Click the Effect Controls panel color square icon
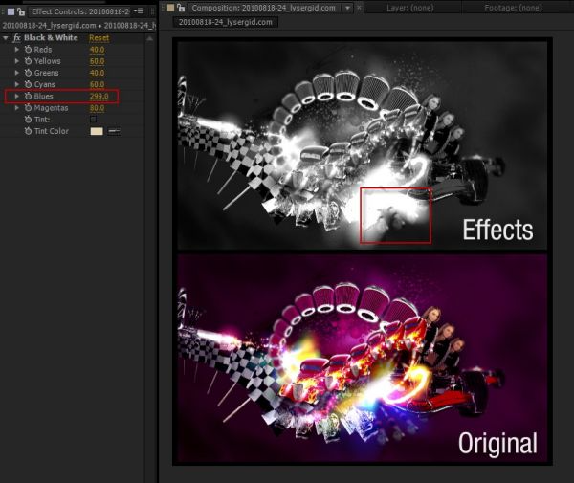The width and height of the screenshot is (574, 483). click(11, 11)
